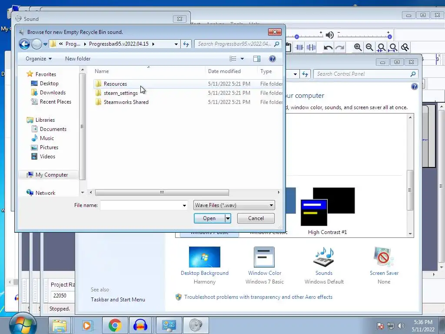Select My Computer in the navigation pane
The height and width of the screenshot is (334, 445).
point(52,175)
